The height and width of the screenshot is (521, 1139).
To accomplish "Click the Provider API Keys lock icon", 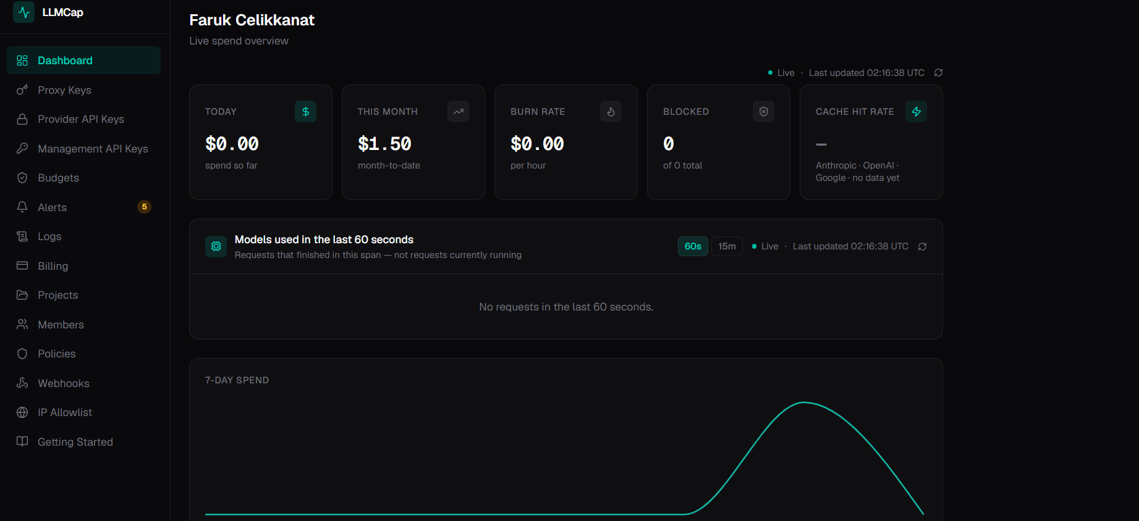I will tap(22, 119).
